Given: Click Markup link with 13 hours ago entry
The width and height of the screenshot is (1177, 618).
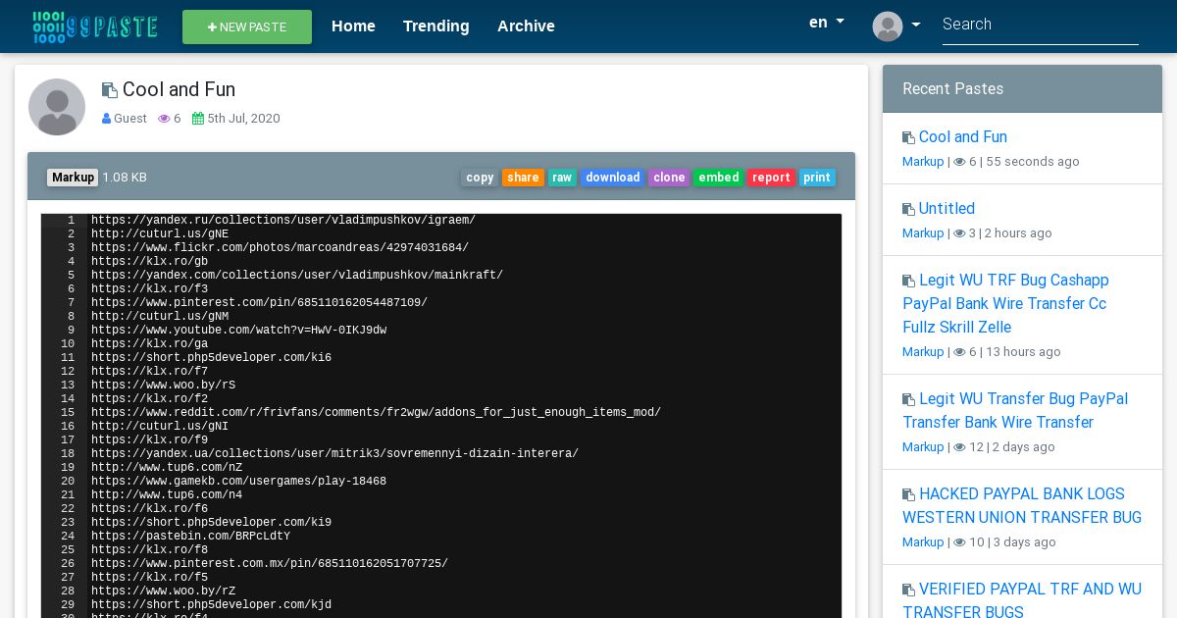Looking at the screenshot, I should (x=923, y=352).
